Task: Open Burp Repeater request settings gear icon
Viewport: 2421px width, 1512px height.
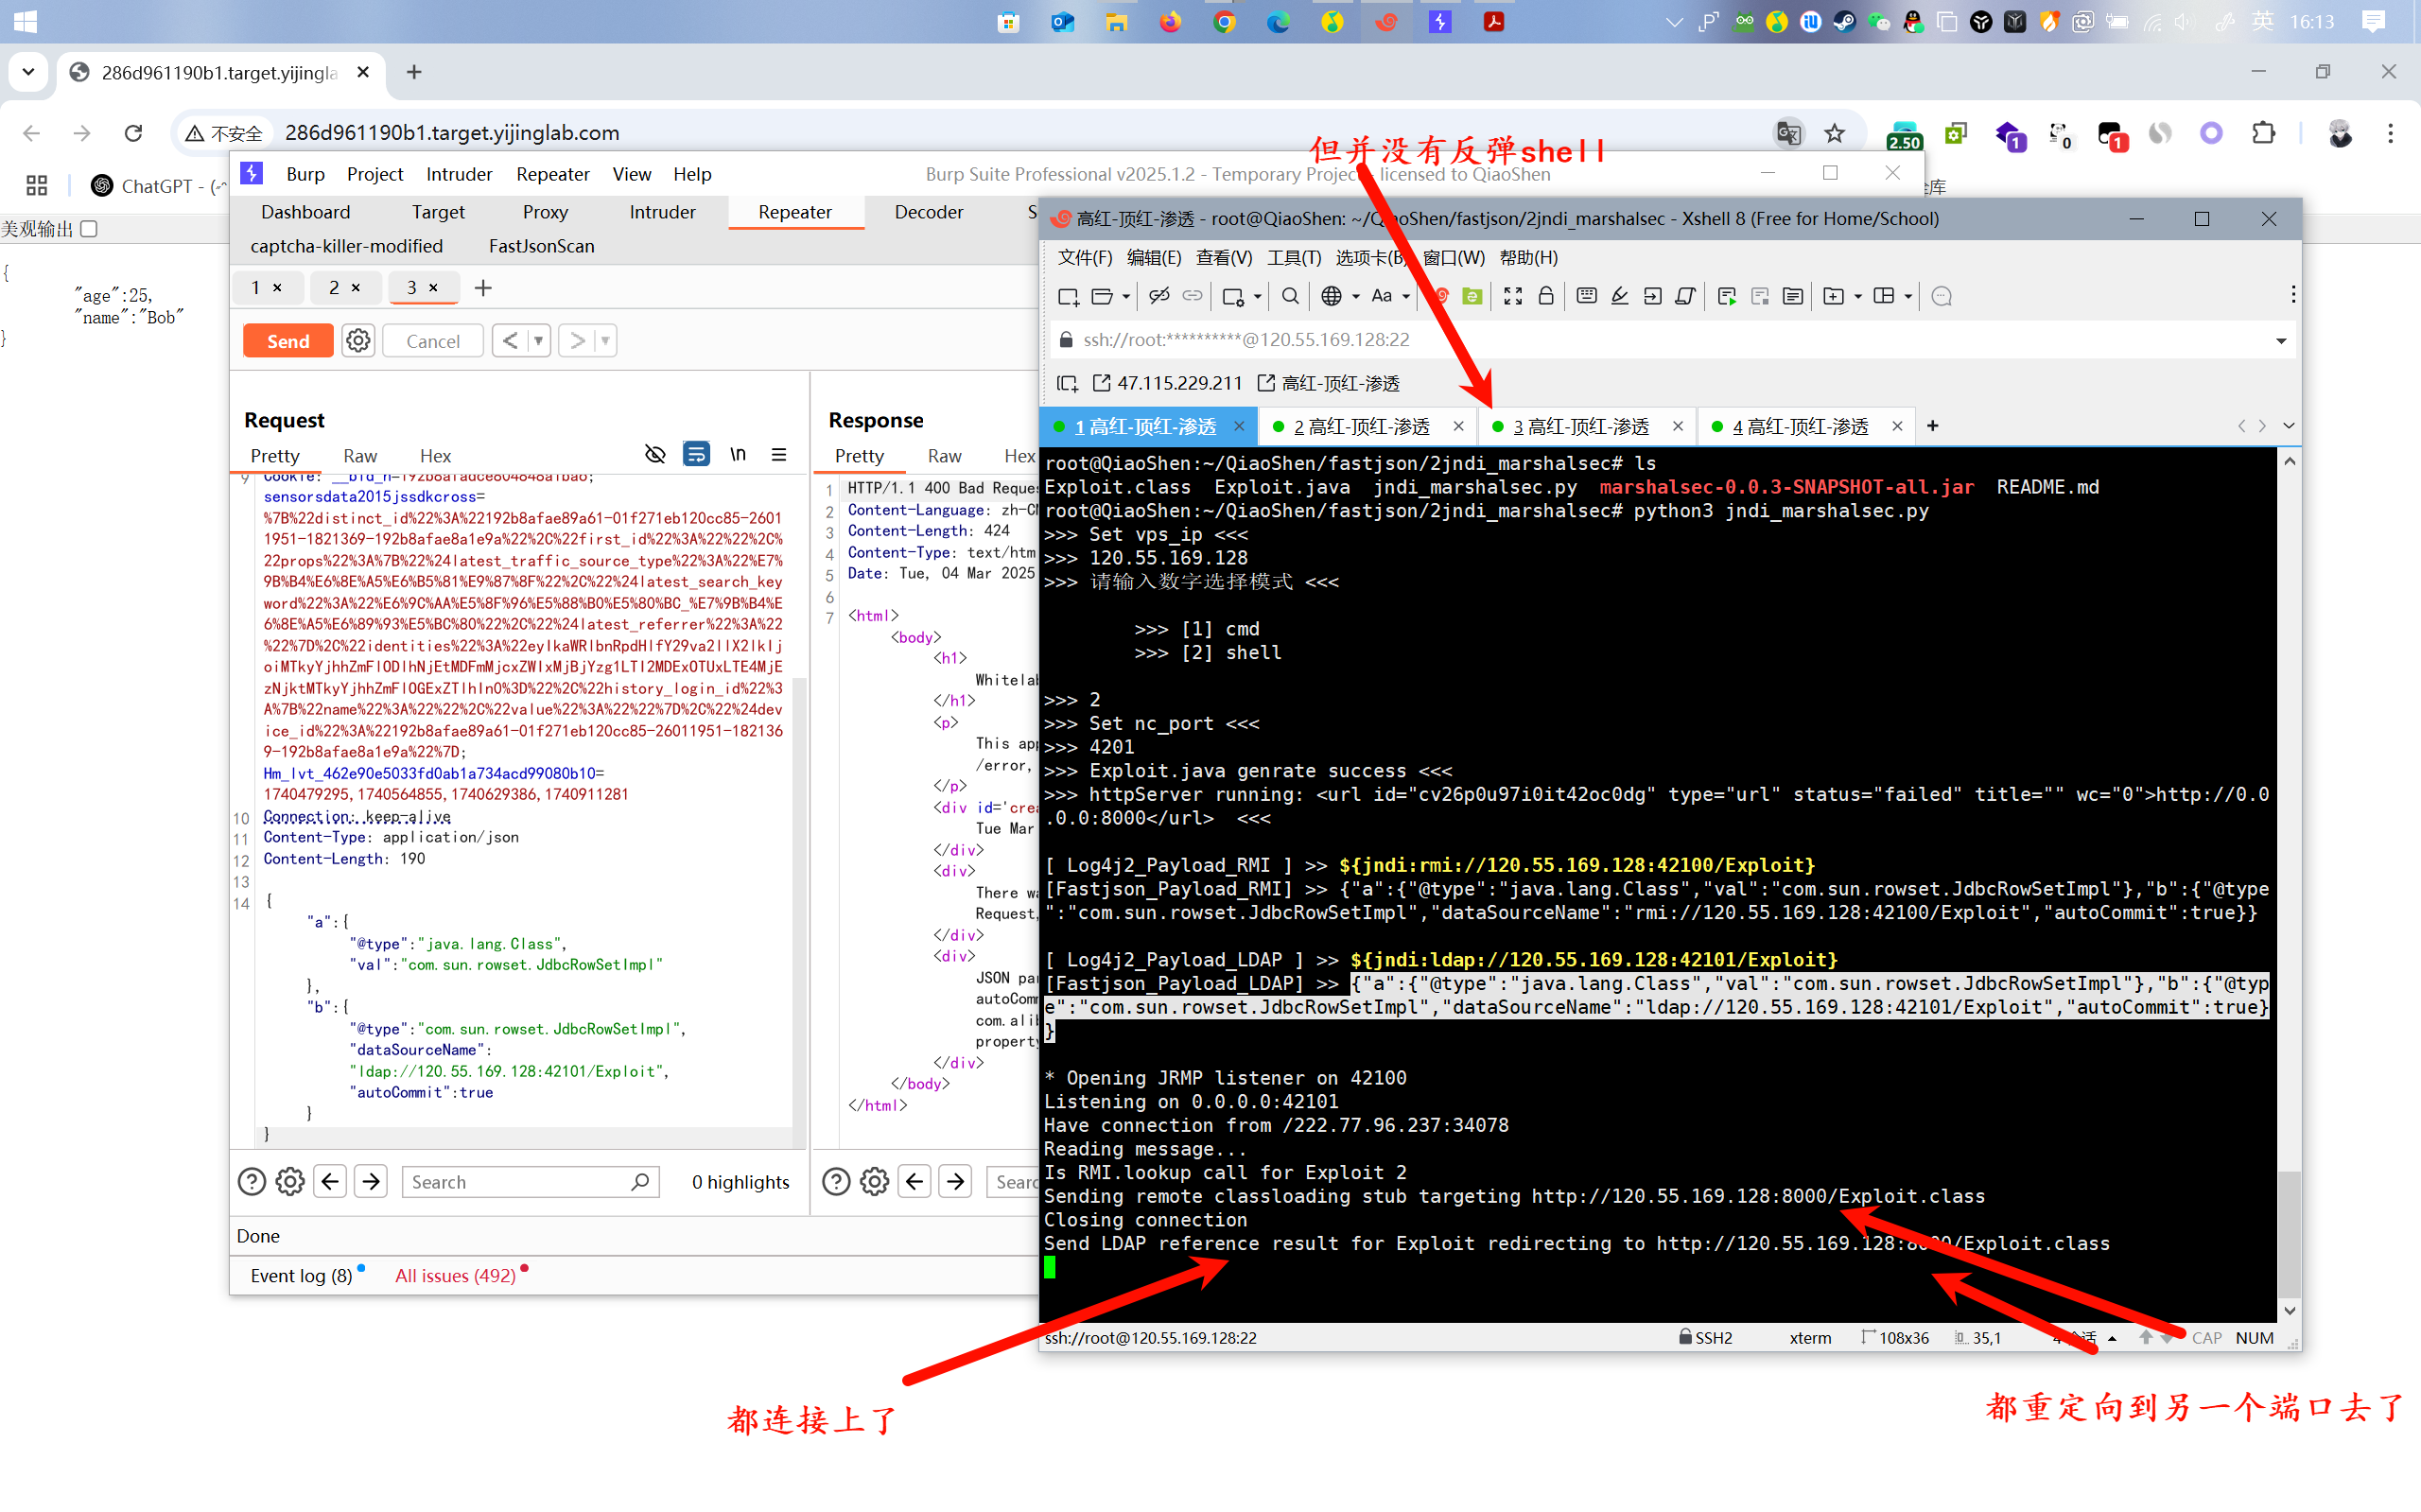Action: (x=358, y=341)
